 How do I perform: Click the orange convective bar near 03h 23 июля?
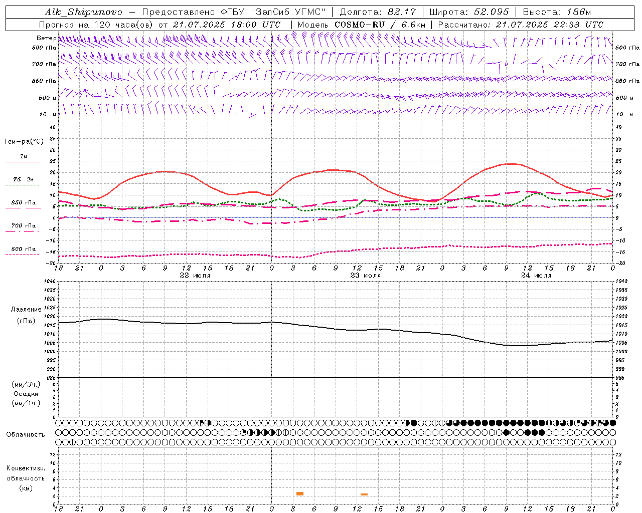300,494
